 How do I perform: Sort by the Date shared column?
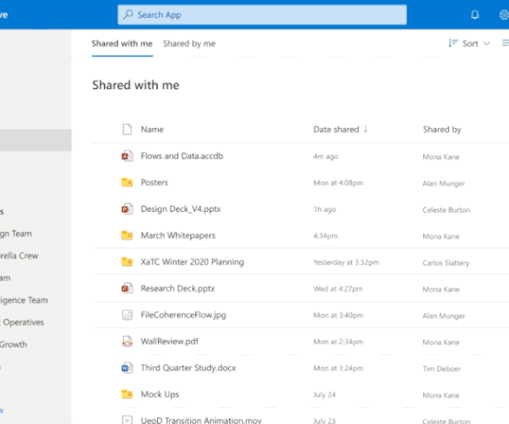(336, 130)
